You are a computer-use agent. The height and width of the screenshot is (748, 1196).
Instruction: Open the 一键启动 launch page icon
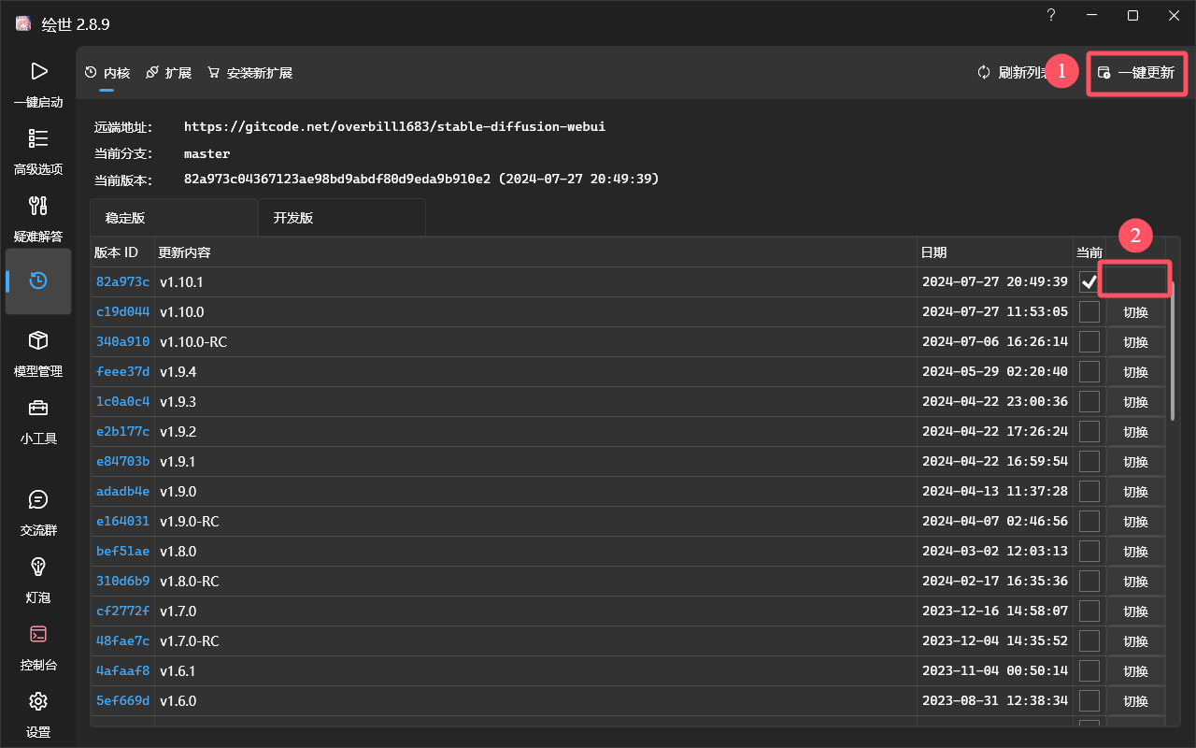(38, 71)
